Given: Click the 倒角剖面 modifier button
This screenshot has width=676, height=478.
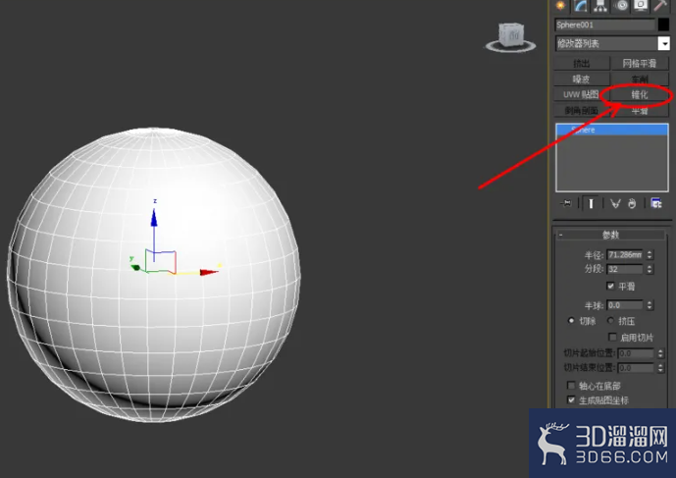Looking at the screenshot, I should coord(582,111).
